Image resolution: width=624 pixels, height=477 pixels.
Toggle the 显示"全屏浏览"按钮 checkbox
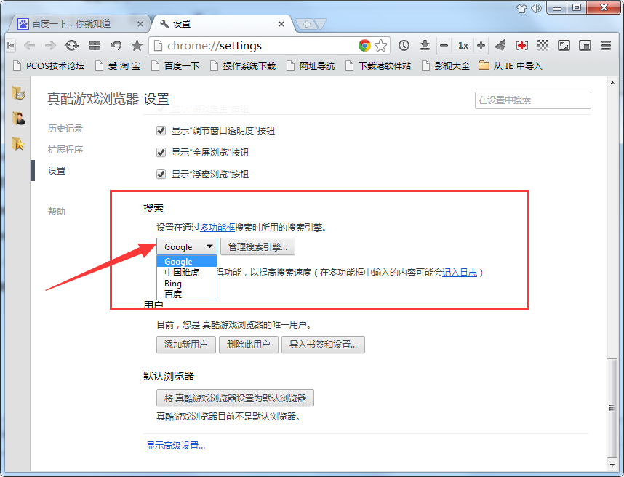161,153
